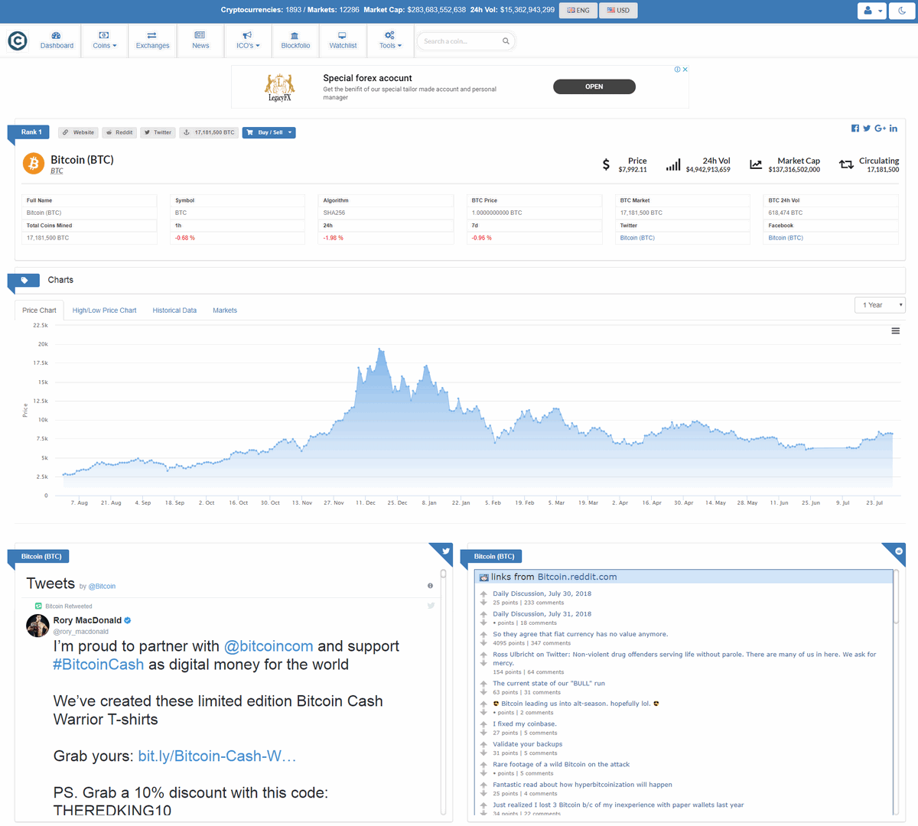Switch to the Historical Data tab
Screen dimensions: 918x826
tap(174, 311)
